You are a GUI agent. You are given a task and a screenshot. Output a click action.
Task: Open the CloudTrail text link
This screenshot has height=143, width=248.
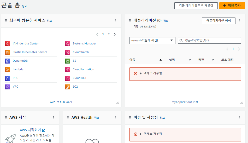79,78
